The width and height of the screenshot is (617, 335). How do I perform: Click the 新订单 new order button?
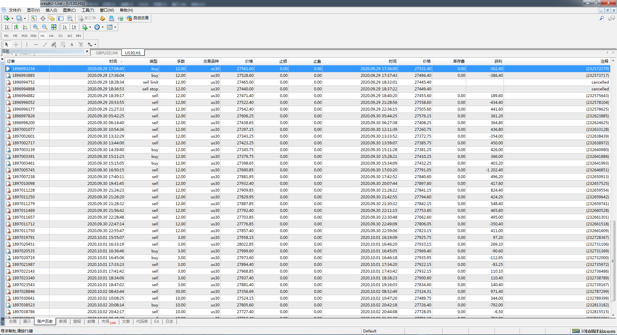click(x=87, y=18)
